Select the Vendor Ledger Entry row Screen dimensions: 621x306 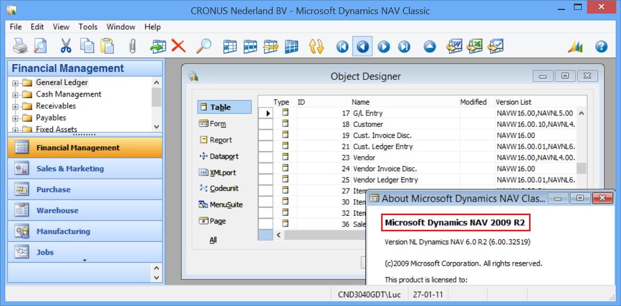tap(418, 179)
